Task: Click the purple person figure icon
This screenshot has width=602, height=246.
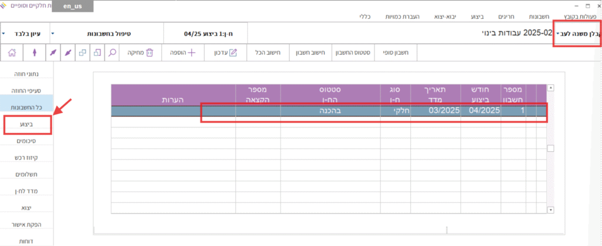Action: [35, 52]
